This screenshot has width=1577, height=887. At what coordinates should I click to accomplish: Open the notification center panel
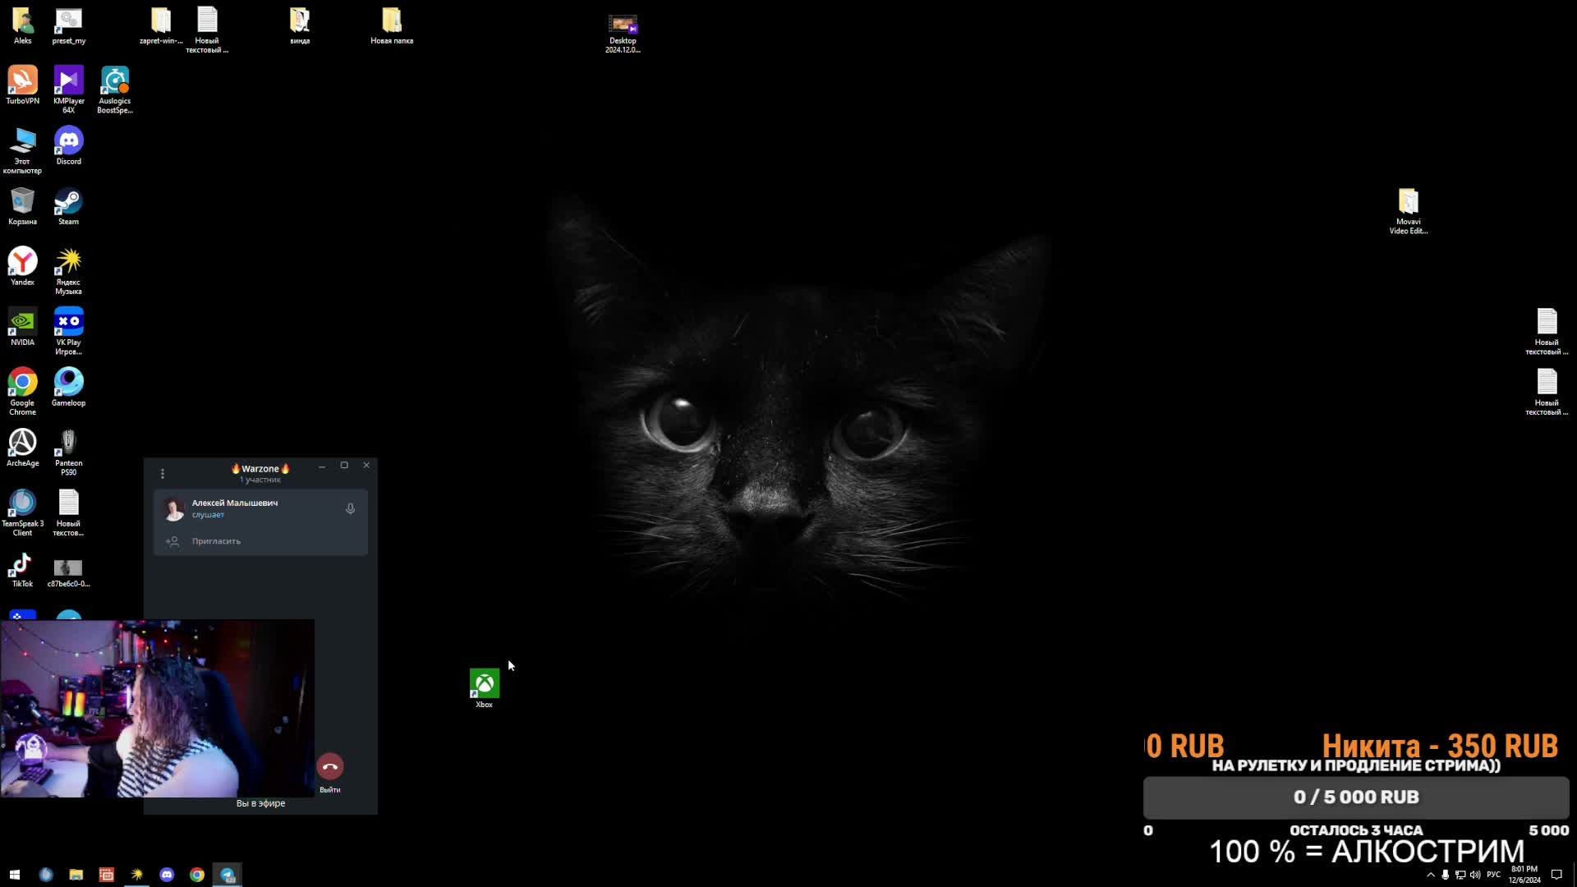pos(1556,875)
